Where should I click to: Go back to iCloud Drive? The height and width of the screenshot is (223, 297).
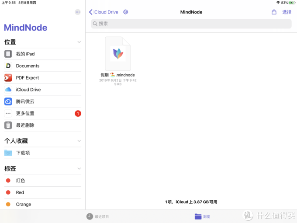104,12
